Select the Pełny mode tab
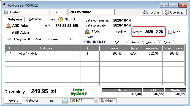This screenshot has height=106, width=190. tap(167, 42)
